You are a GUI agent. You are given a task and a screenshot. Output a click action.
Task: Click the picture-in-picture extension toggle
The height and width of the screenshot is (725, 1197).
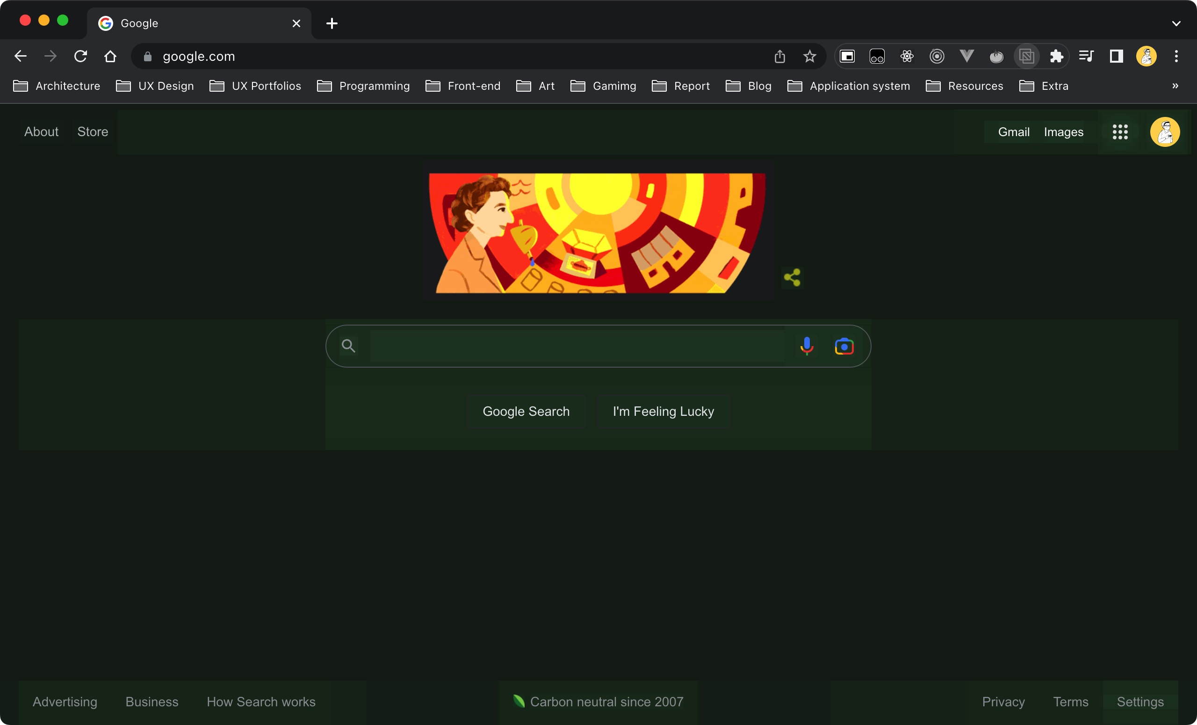[x=847, y=56]
